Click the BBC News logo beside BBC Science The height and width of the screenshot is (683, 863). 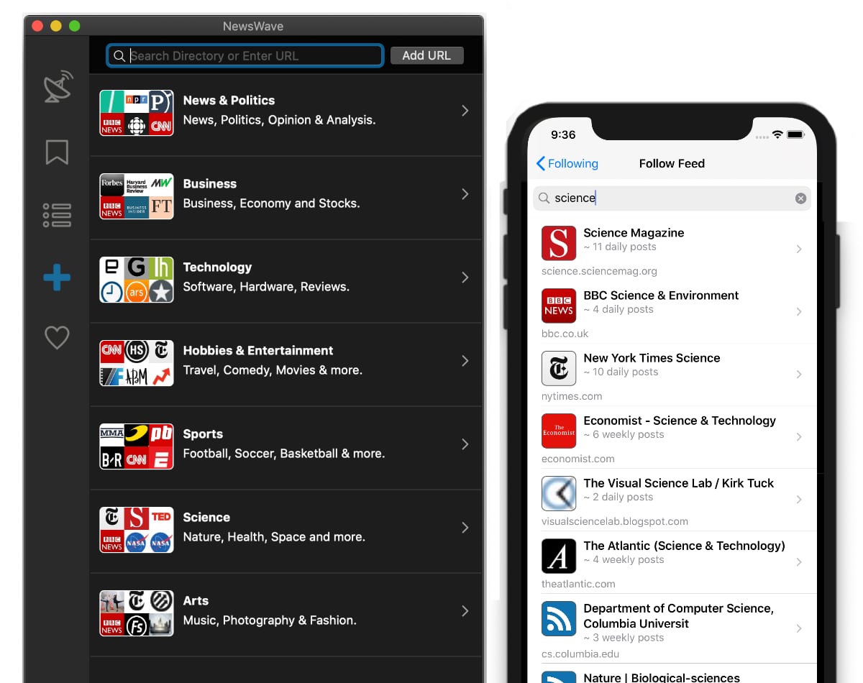pyautogui.click(x=559, y=306)
